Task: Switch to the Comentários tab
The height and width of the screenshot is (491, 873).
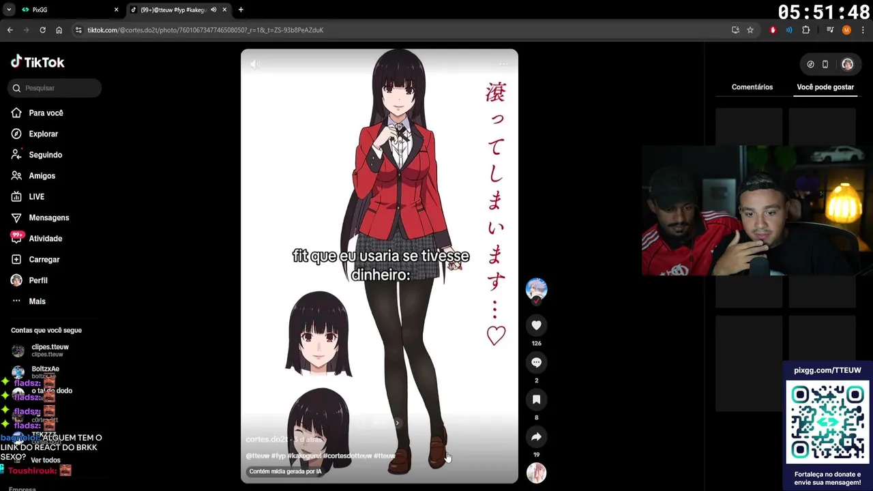Action: coord(752,87)
